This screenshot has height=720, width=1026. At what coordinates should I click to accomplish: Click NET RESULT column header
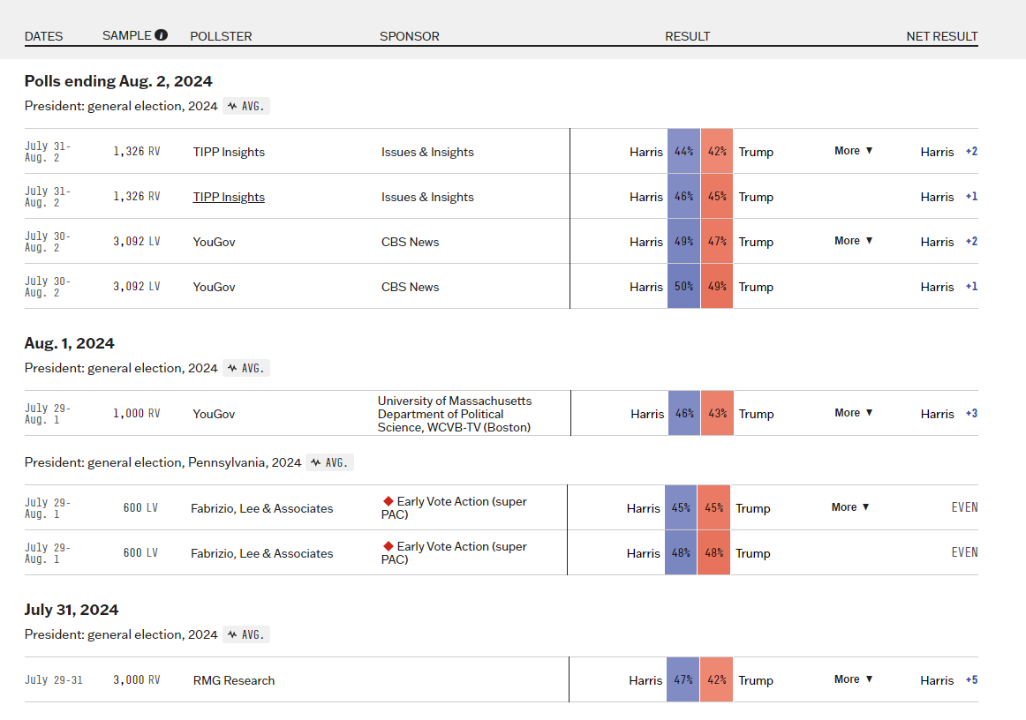pyautogui.click(x=941, y=36)
